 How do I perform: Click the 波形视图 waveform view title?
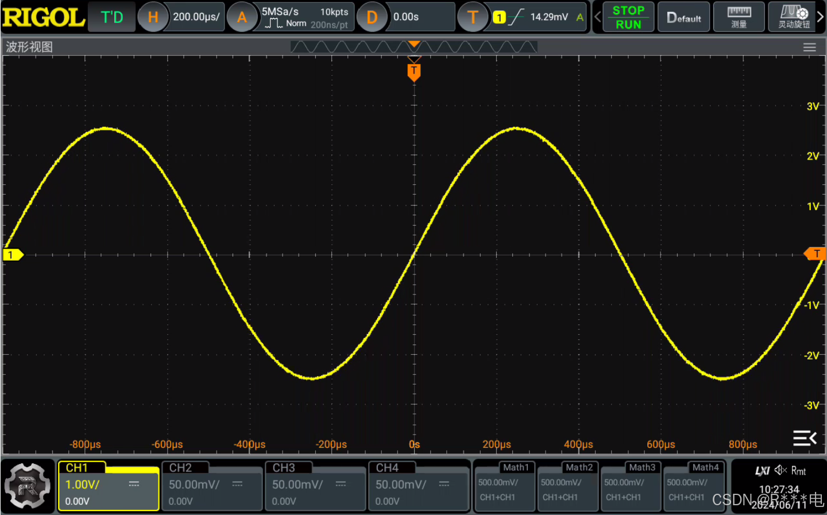(x=29, y=47)
